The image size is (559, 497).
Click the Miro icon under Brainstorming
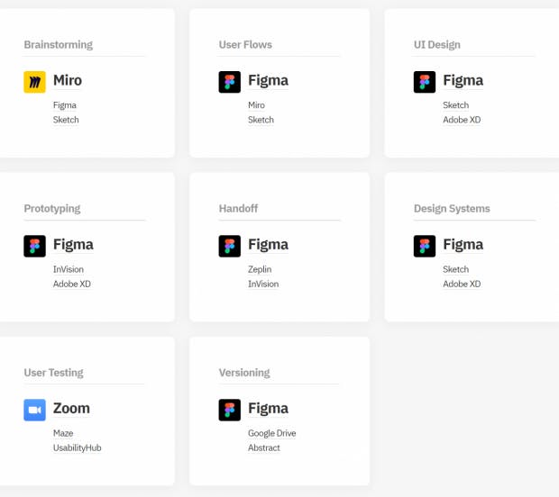pos(34,82)
